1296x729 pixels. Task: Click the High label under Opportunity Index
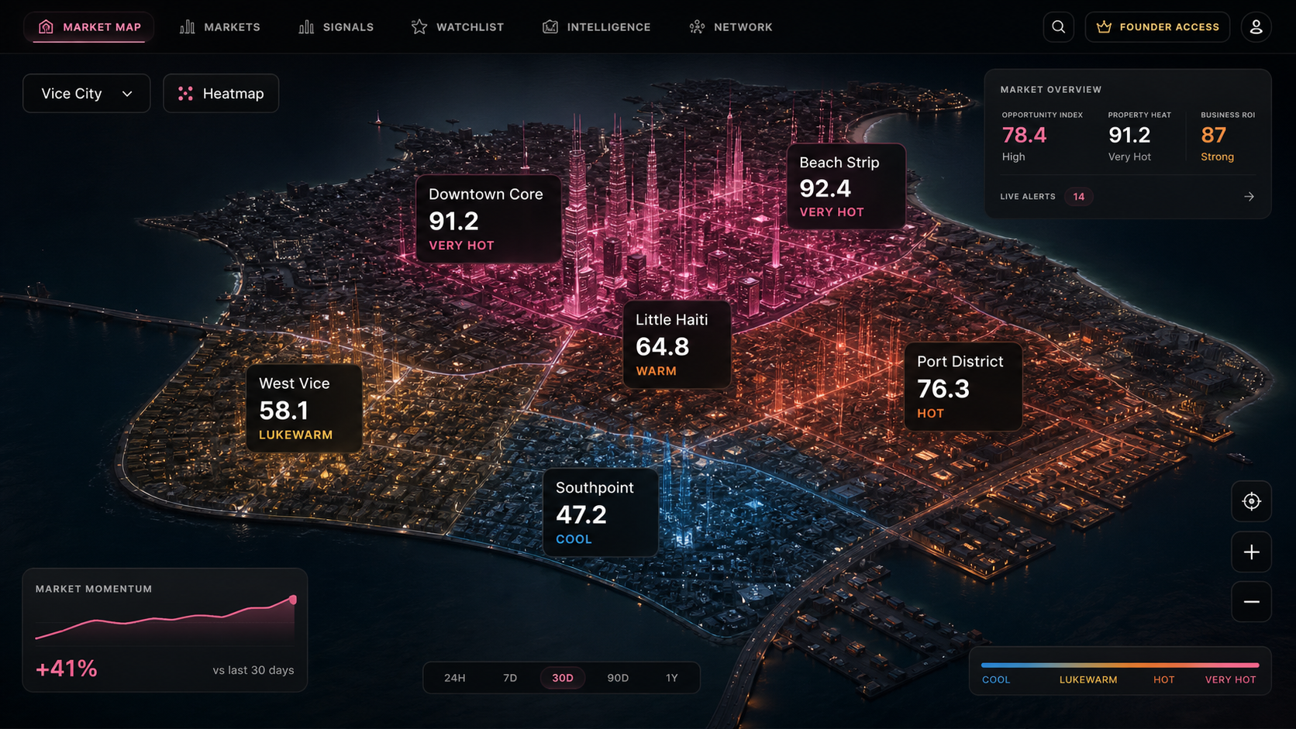(1013, 156)
